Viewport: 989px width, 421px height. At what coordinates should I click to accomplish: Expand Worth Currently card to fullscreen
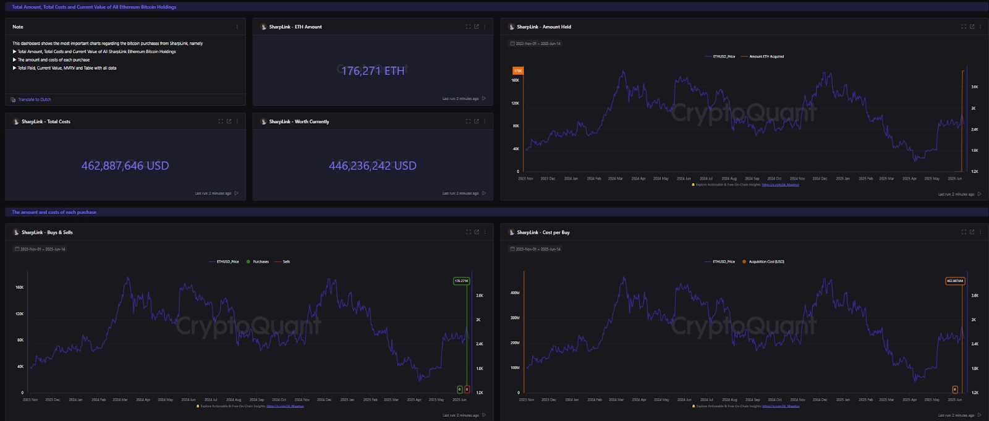(468, 121)
